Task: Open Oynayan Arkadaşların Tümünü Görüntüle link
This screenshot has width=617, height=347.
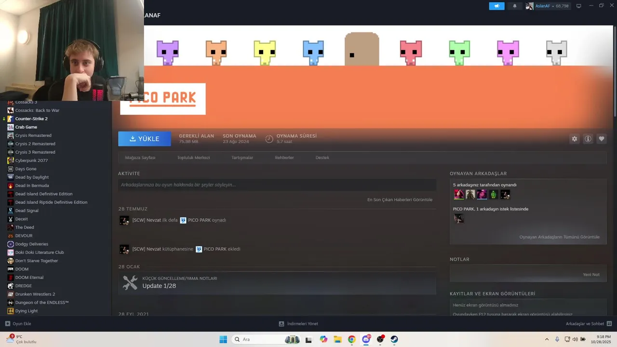Action: pos(559,237)
